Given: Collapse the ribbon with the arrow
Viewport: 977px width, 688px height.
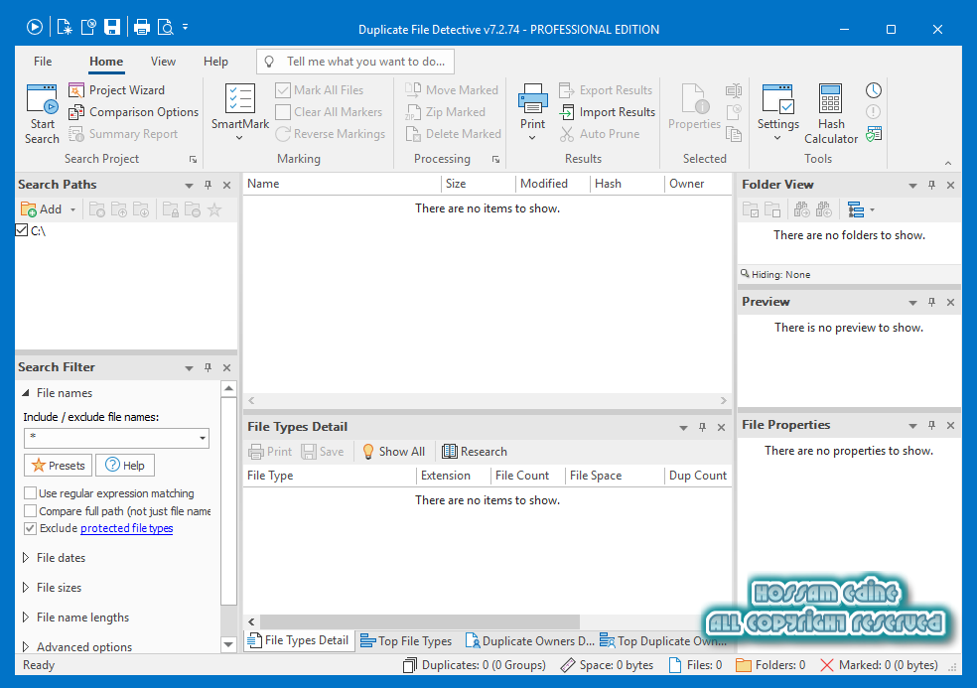Looking at the screenshot, I should pos(948,163).
